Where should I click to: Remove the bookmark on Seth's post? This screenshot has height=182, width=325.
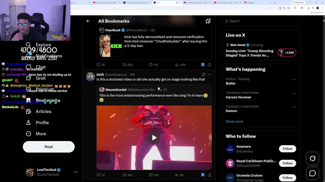(203, 175)
